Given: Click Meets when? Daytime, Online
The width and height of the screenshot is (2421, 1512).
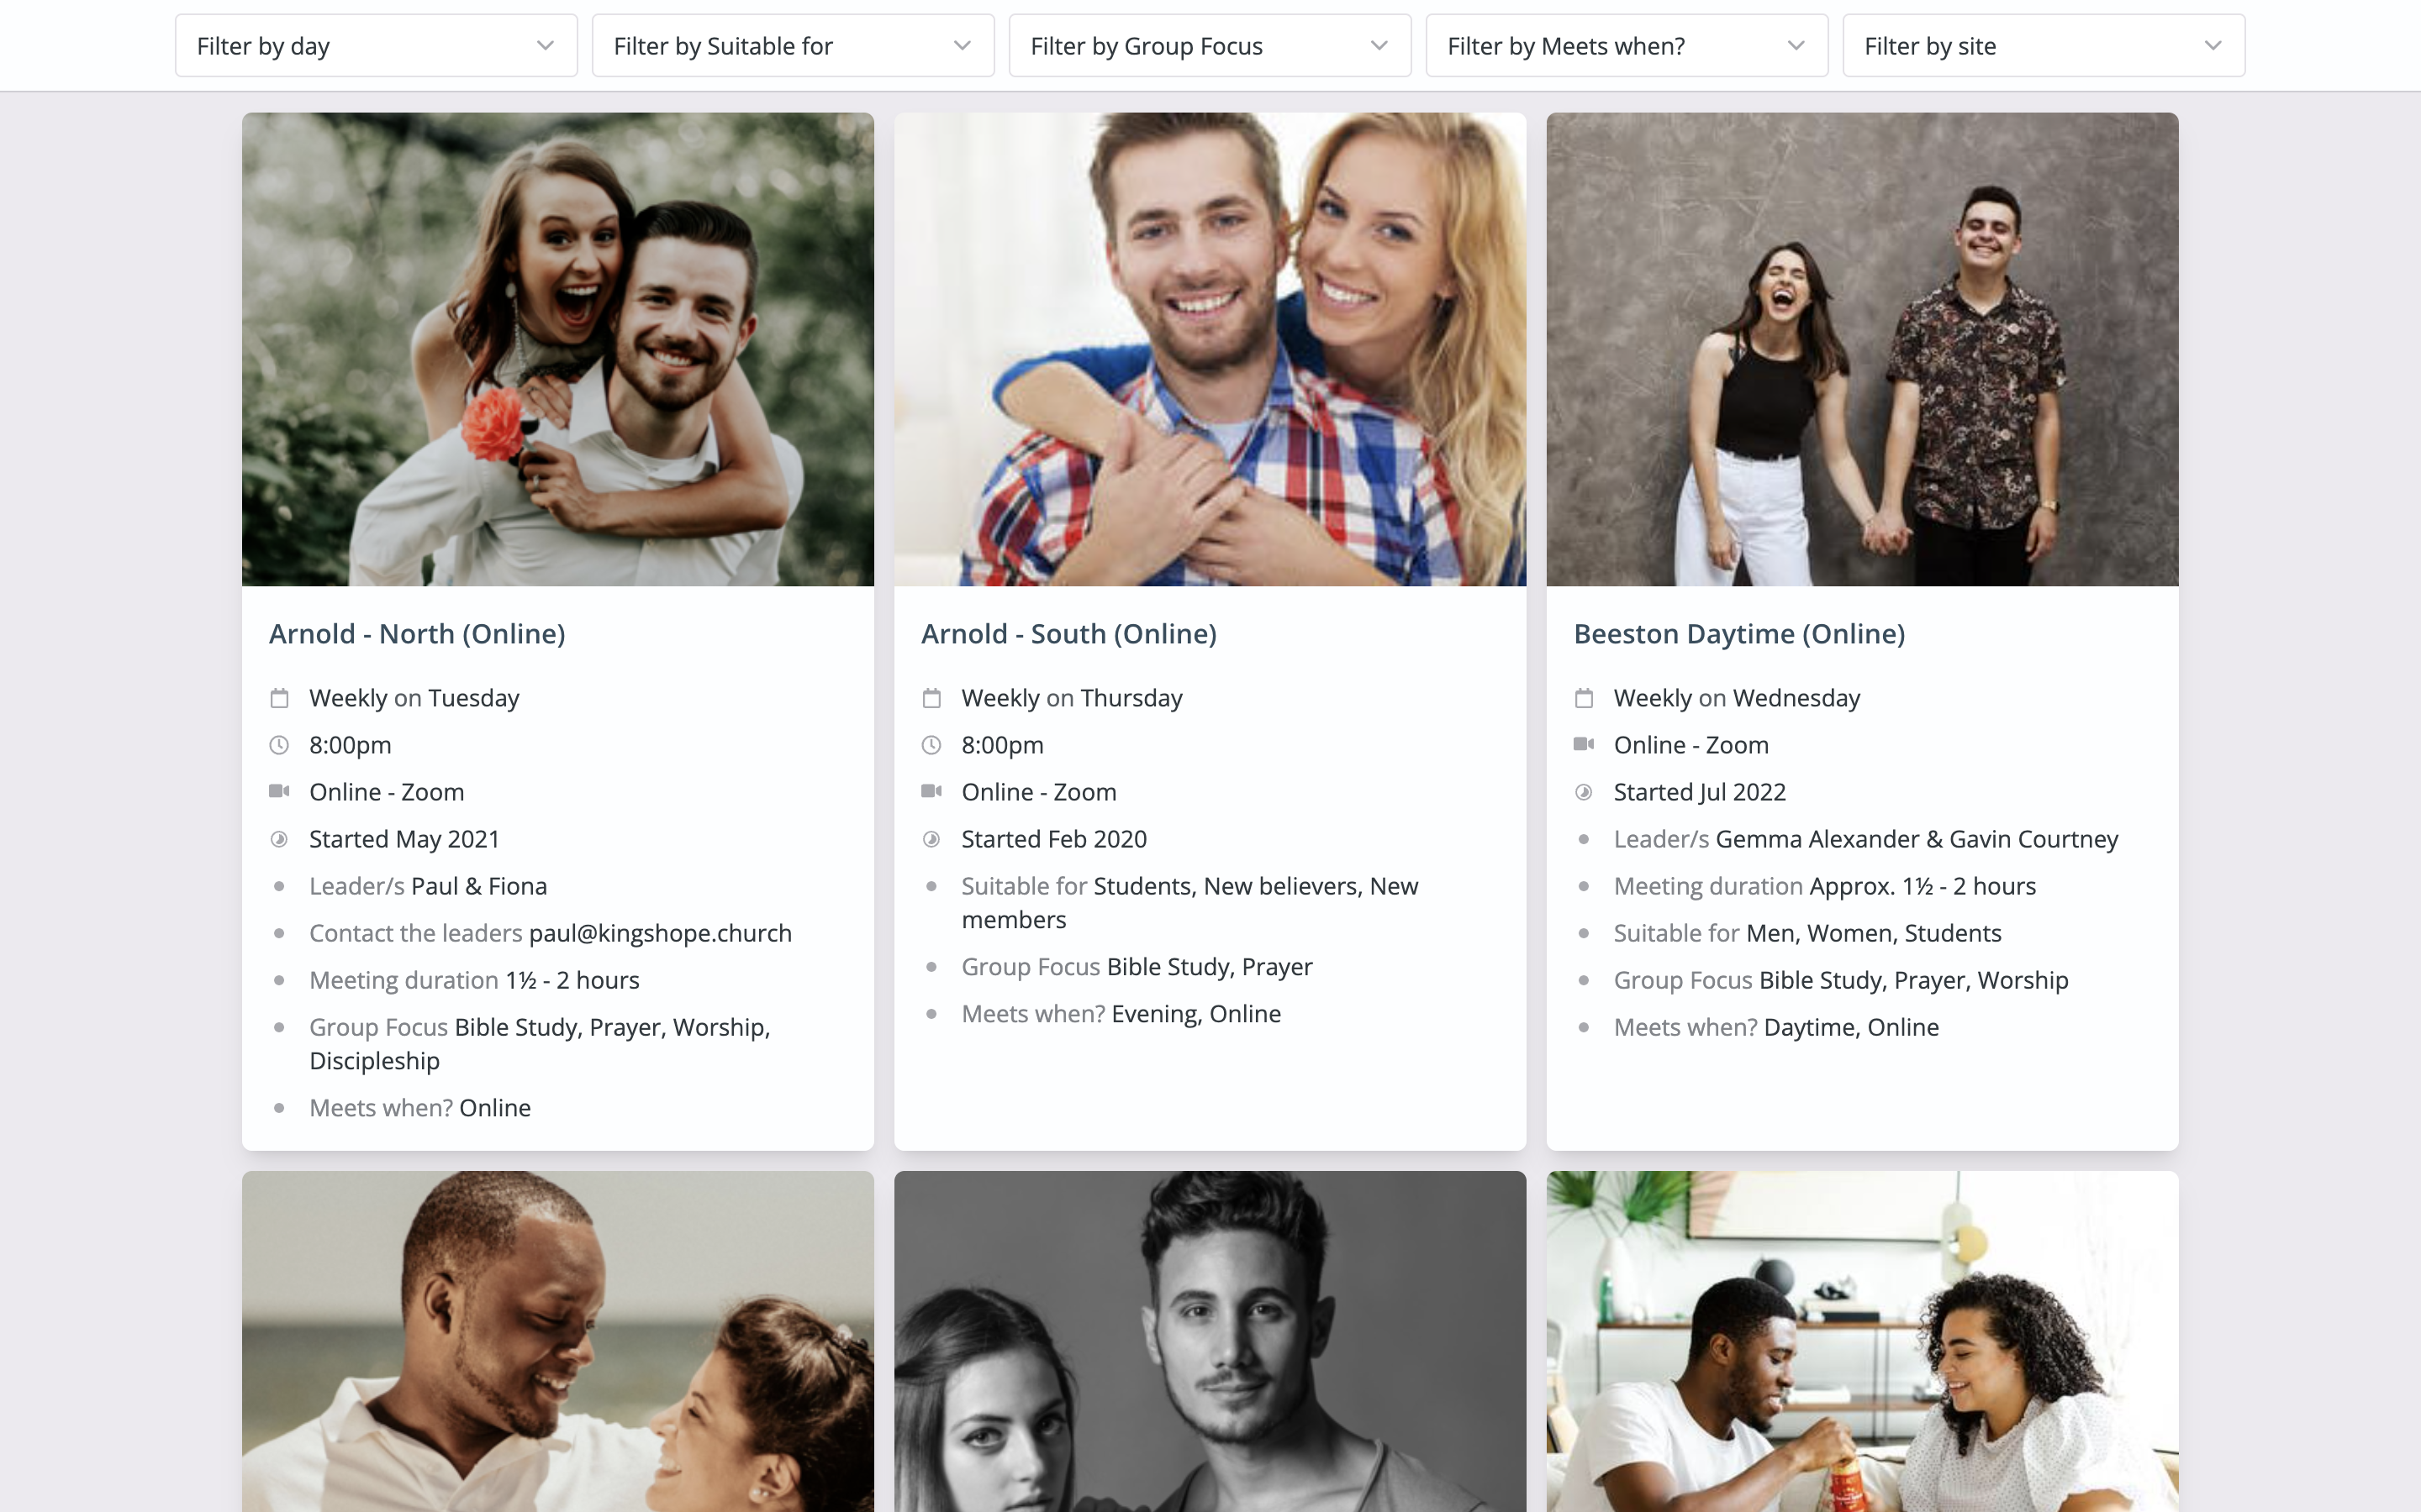Looking at the screenshot, I should coord(1775,1027).
